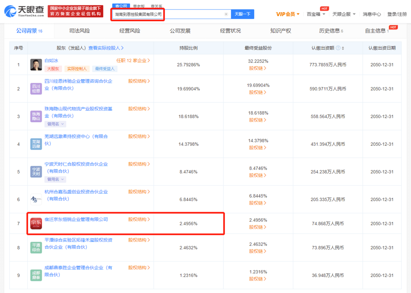Click the help icon beside 认缴出资额
Screen dimensions: 411x293
(x=338, y=48)
